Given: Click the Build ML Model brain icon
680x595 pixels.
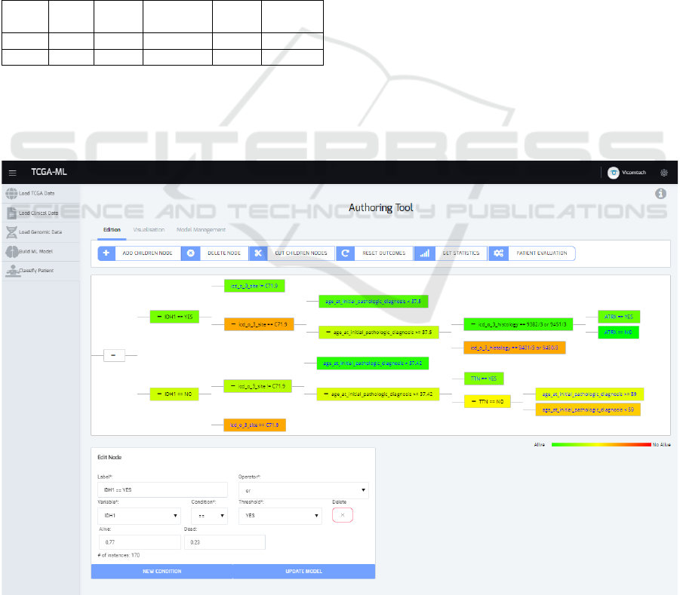Looking at the screenshot, I should pos(11,251).
